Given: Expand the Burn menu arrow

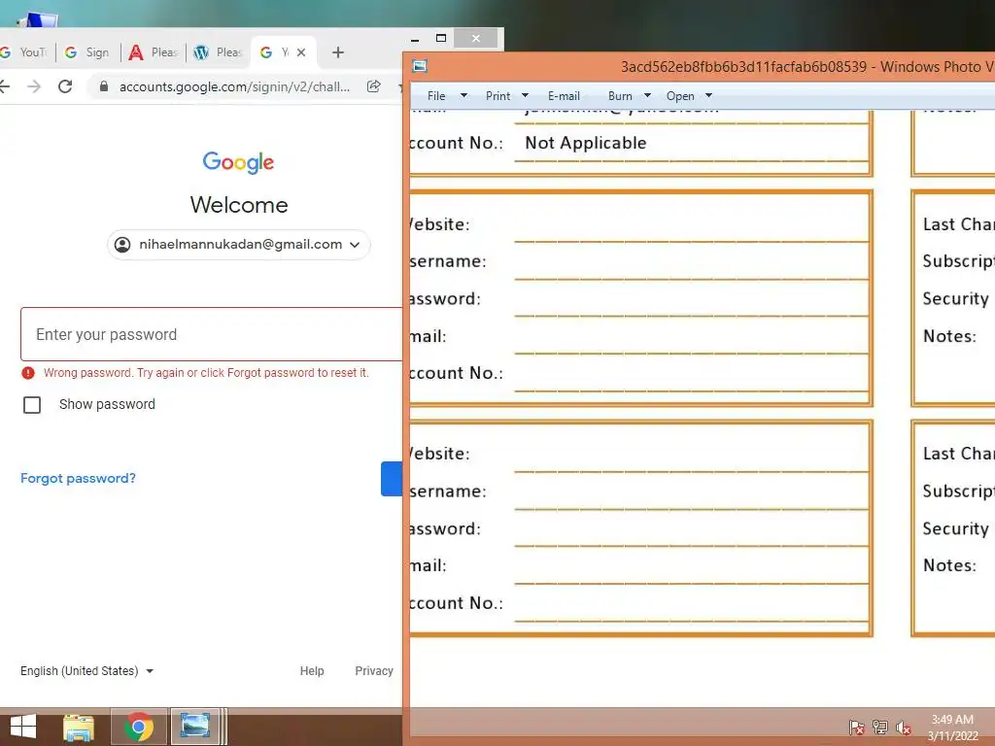Looking at the screenshot, I should click(647, 96).
